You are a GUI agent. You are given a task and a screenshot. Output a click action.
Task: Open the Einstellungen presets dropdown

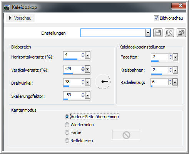pos(148,33)
